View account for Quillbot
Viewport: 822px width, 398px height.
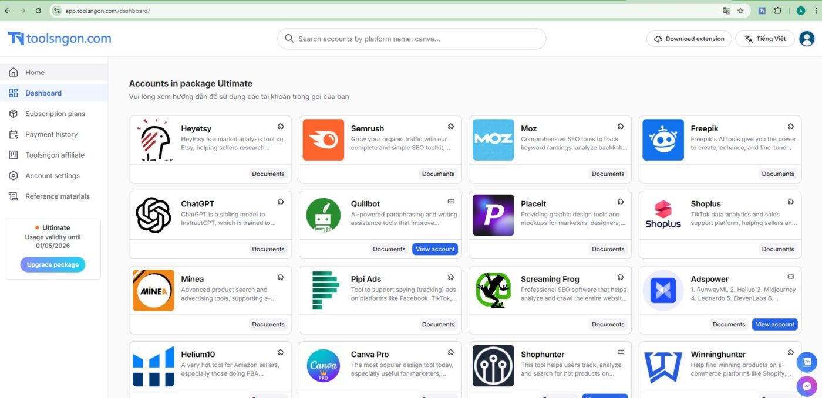[x=435, y=249]
